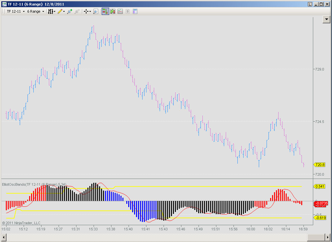332x242 pixels.
Task: Click the 15:41 time axis label
Action: click(146, 229)
